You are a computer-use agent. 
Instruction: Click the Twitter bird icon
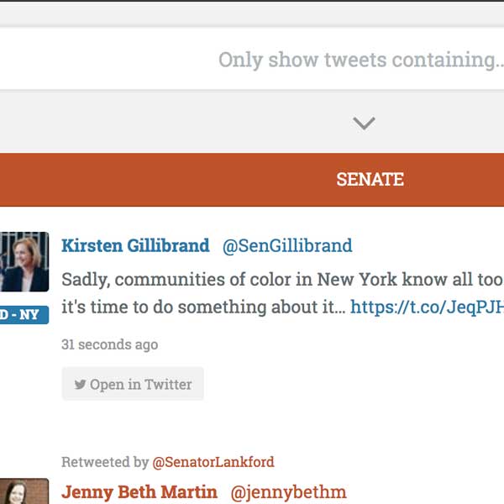80,384
